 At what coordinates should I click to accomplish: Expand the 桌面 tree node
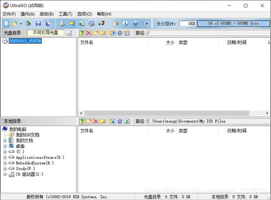pos(5,146)
